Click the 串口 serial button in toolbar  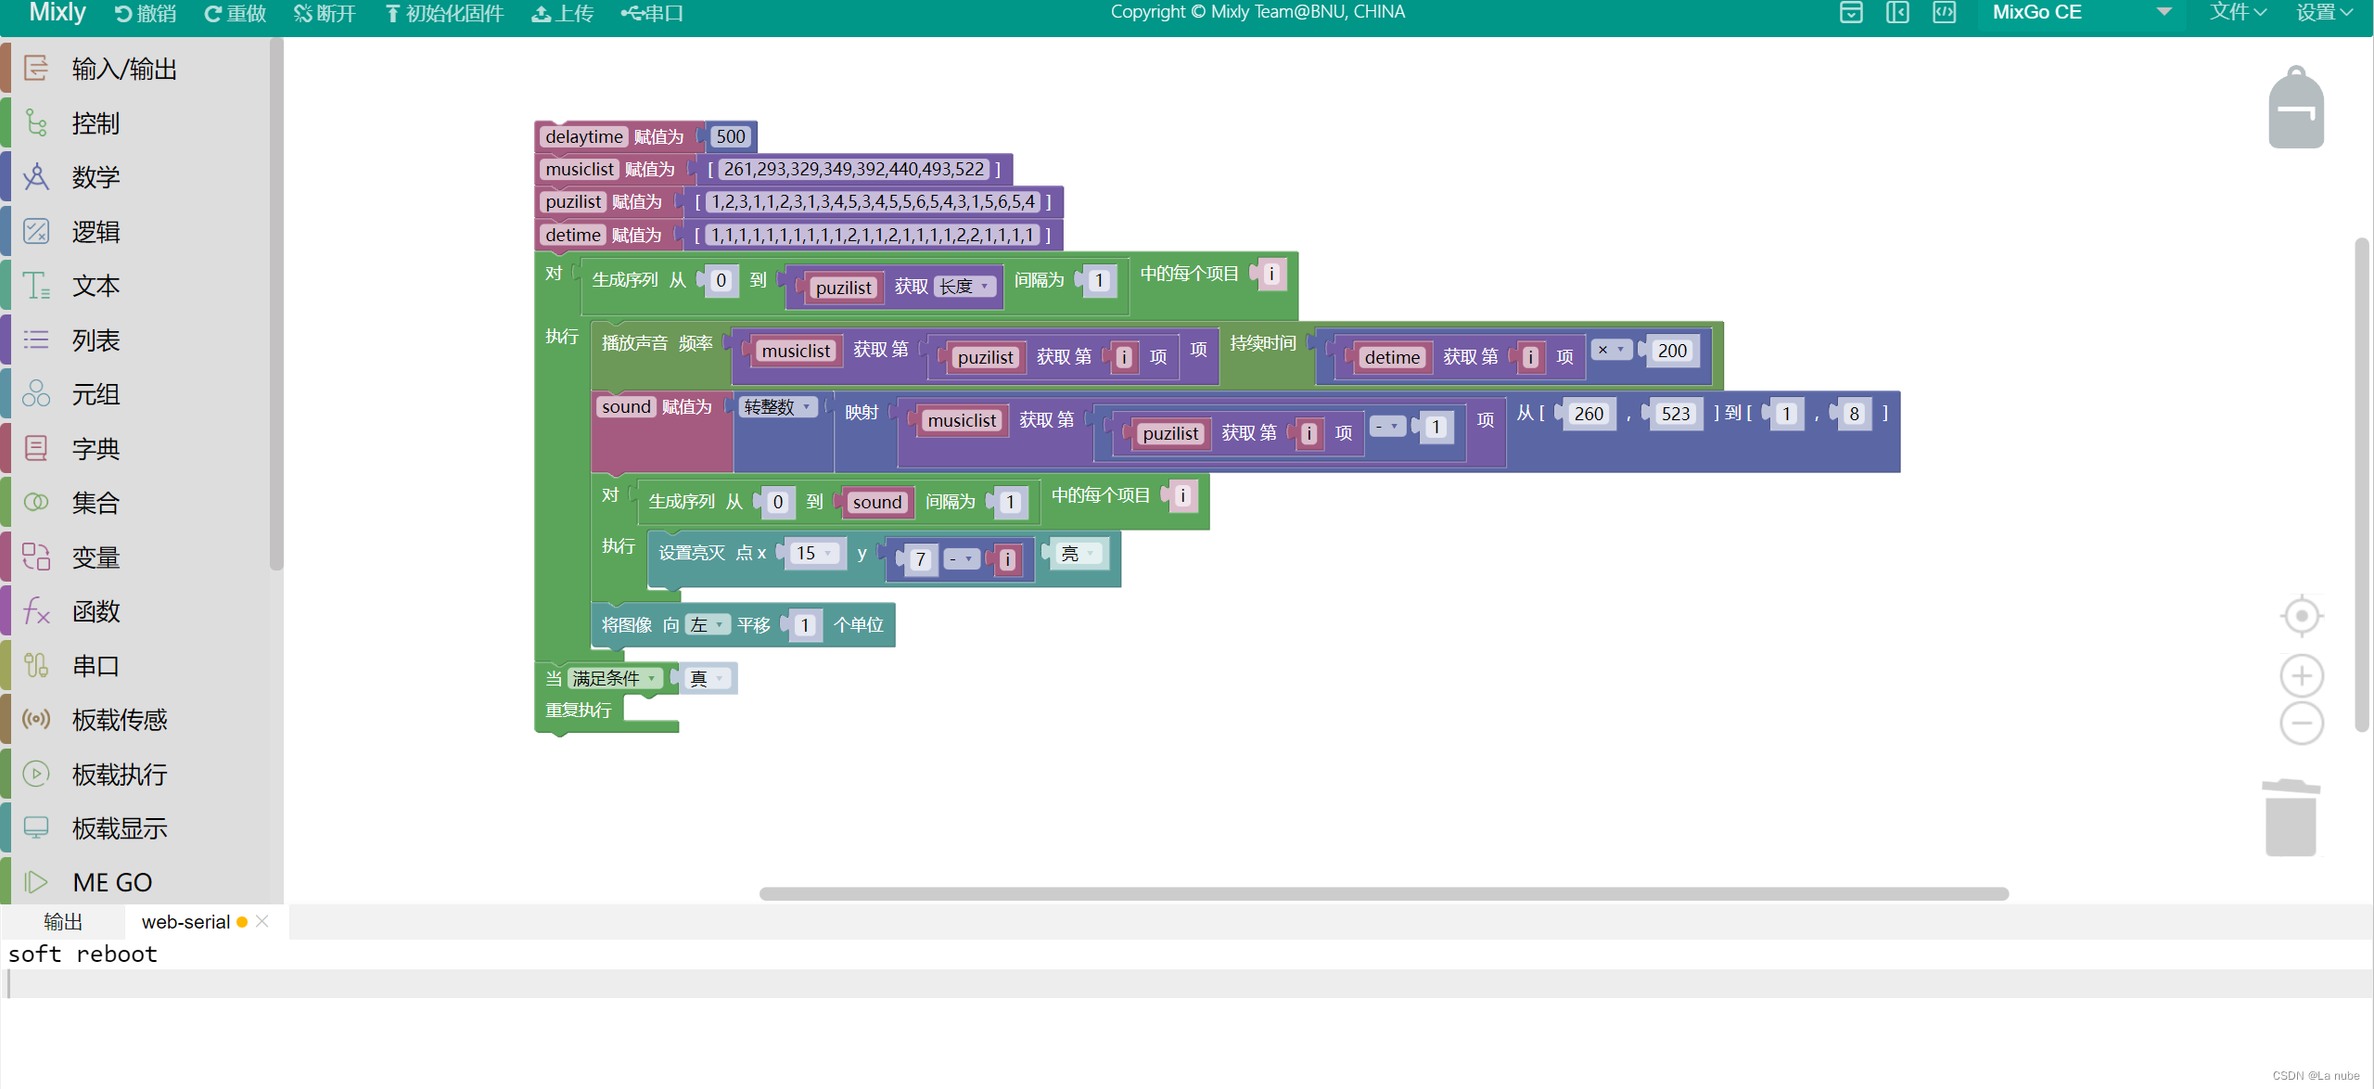652,14
